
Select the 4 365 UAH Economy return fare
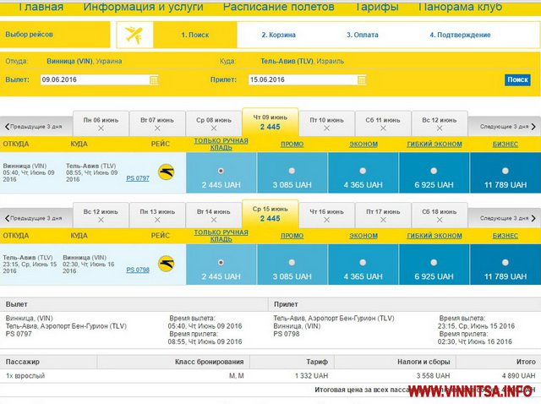click(x=363, y=263)
